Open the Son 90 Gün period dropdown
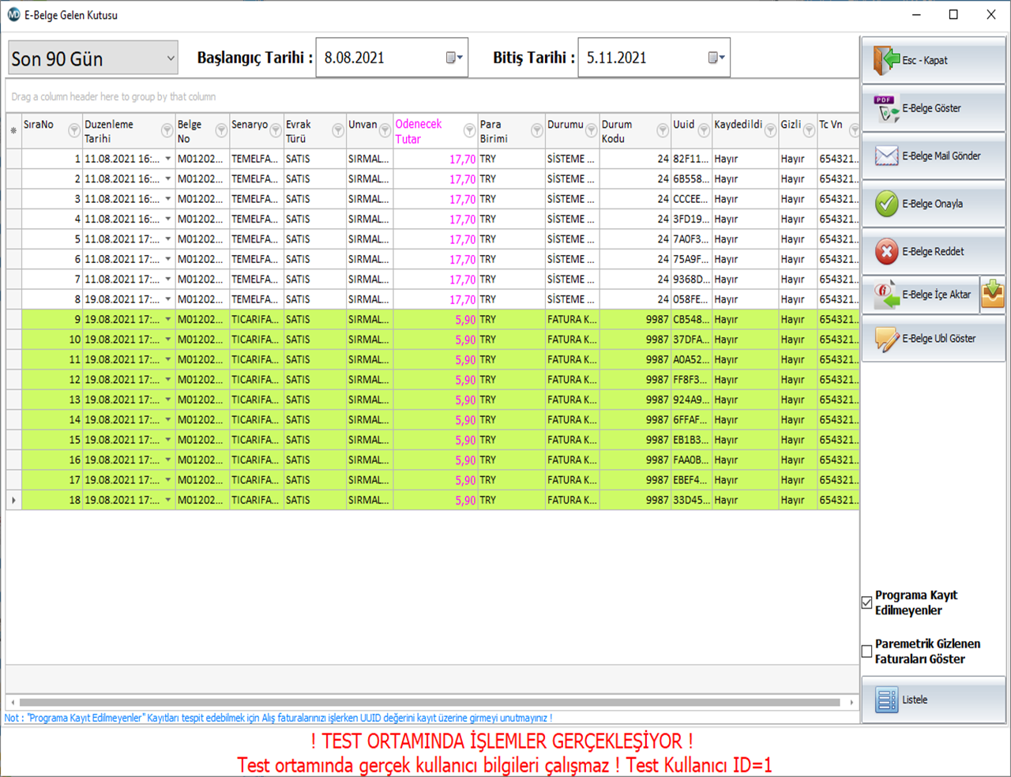Viewport: 1011px width, 777px height. click(171, 58)
